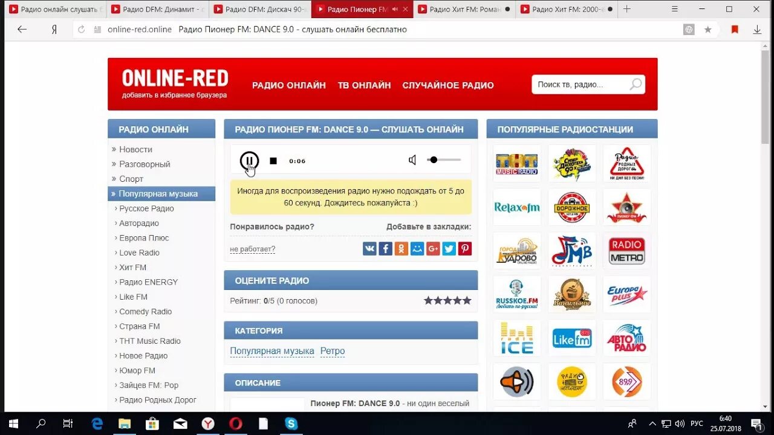Open Opera from the taskbar
The height and width of the screenshot is (435, 774).
coord(236,424)
